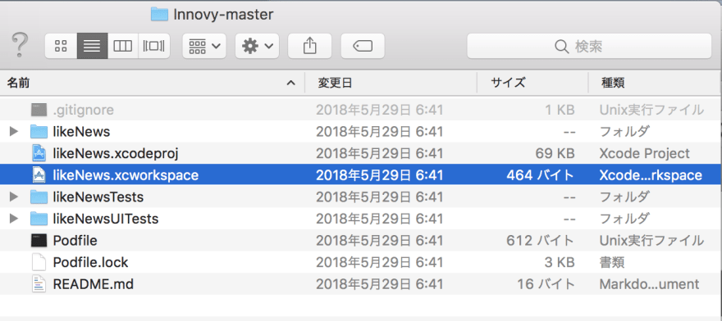Click the .gitignore file icon
Viewport: 722px width, 321px height.
coord(39,110)
